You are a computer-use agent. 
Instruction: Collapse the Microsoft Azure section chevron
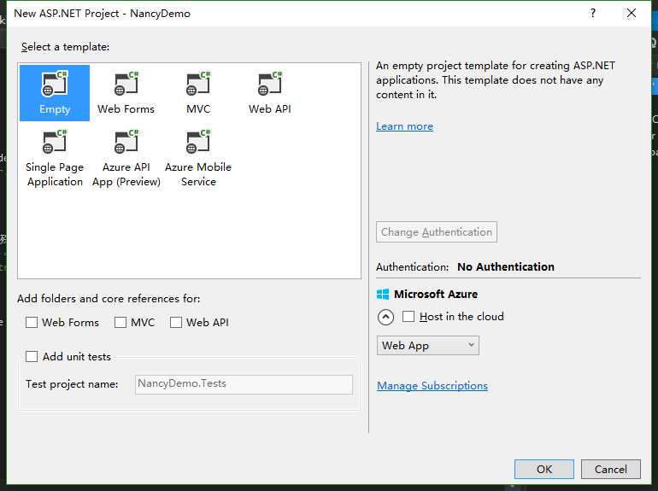pyautogui.click(x=385, y=317)
